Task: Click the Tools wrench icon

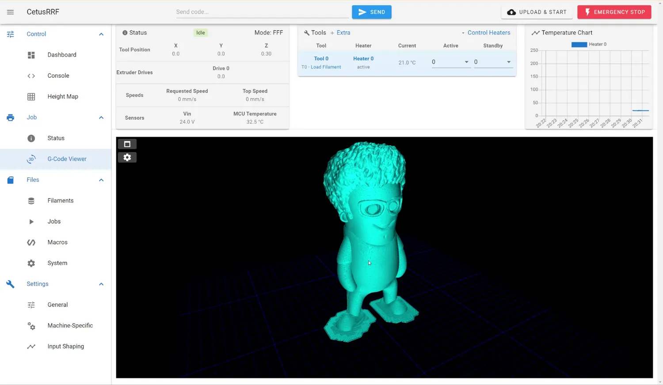Action: coord(306,33)
